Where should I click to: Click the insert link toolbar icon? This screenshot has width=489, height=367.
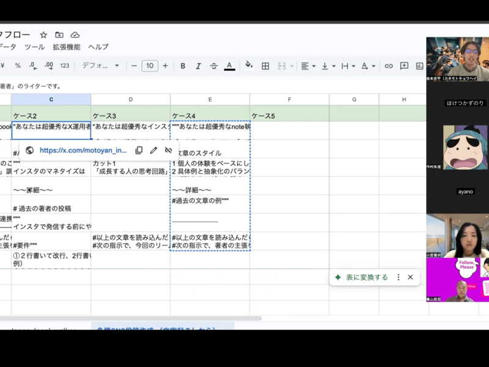(388, 66)
